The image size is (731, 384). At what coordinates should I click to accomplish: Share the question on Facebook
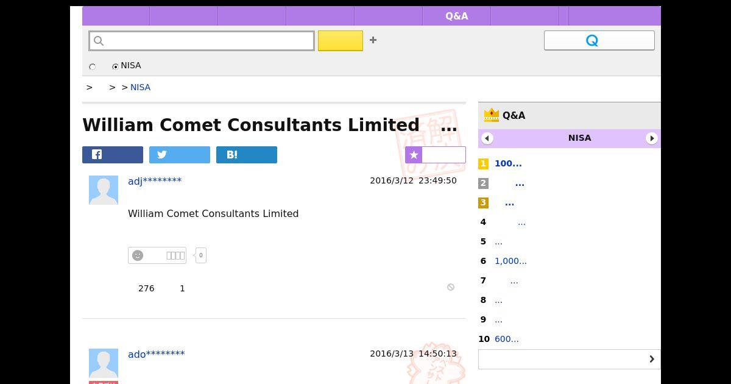click(113, 155)
